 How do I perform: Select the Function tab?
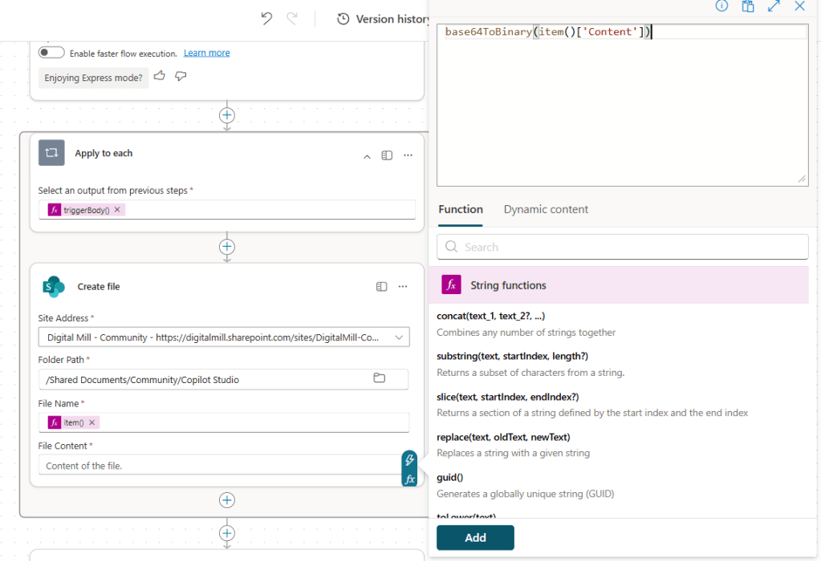pos(460,209)
